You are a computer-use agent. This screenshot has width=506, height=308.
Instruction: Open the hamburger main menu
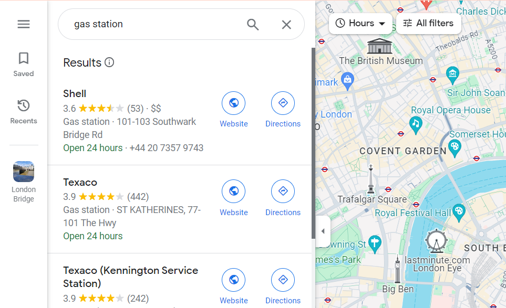[24, 24]
